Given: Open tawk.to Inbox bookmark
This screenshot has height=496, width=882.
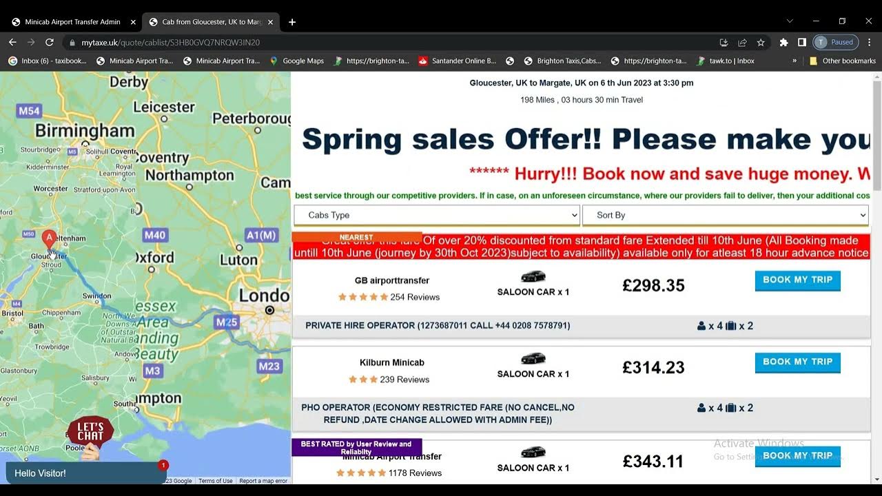Looking at the screenshot, I should point(726,61).
